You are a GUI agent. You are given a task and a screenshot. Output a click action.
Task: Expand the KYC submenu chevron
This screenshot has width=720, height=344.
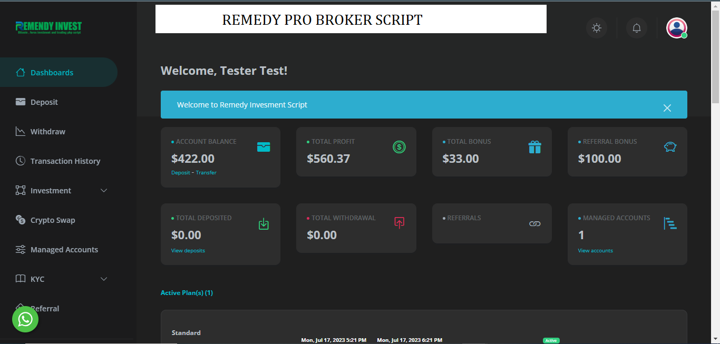click(x=104, y=279)
